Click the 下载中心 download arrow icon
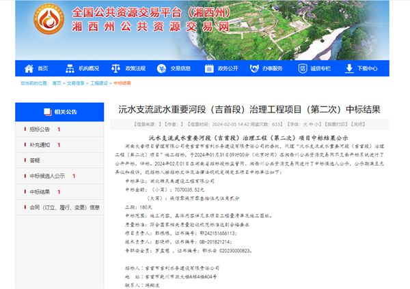The width and height of the screenshot is (410, 289). [x=350, y=69]
